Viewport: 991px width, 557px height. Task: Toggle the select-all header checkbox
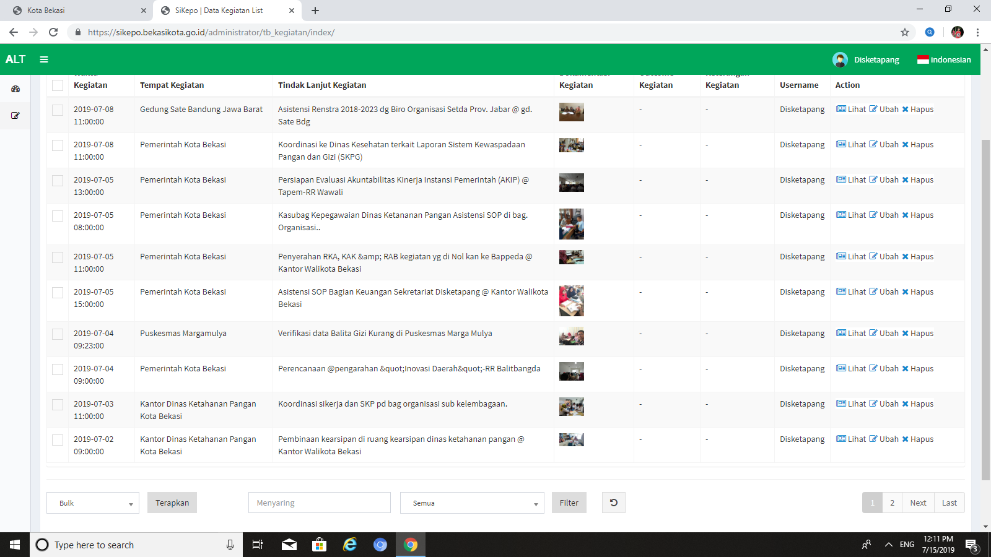point(58,85)
